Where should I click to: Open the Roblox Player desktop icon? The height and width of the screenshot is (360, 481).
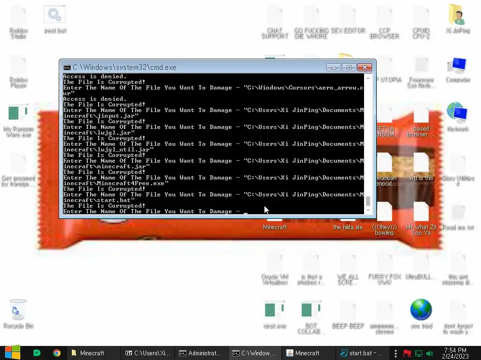point(18,71)
